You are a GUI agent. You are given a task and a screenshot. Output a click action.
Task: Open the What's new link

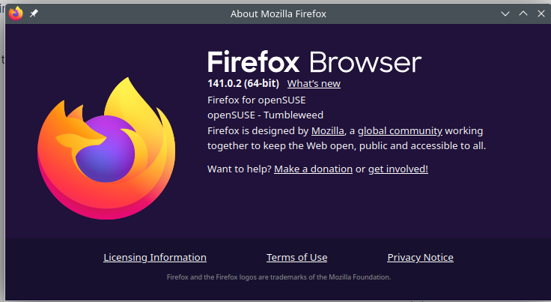pos(314,84)
